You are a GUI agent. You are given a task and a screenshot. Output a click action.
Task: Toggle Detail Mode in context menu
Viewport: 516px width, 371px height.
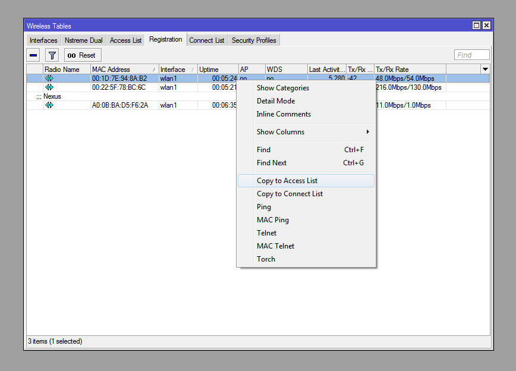(275, 101)
